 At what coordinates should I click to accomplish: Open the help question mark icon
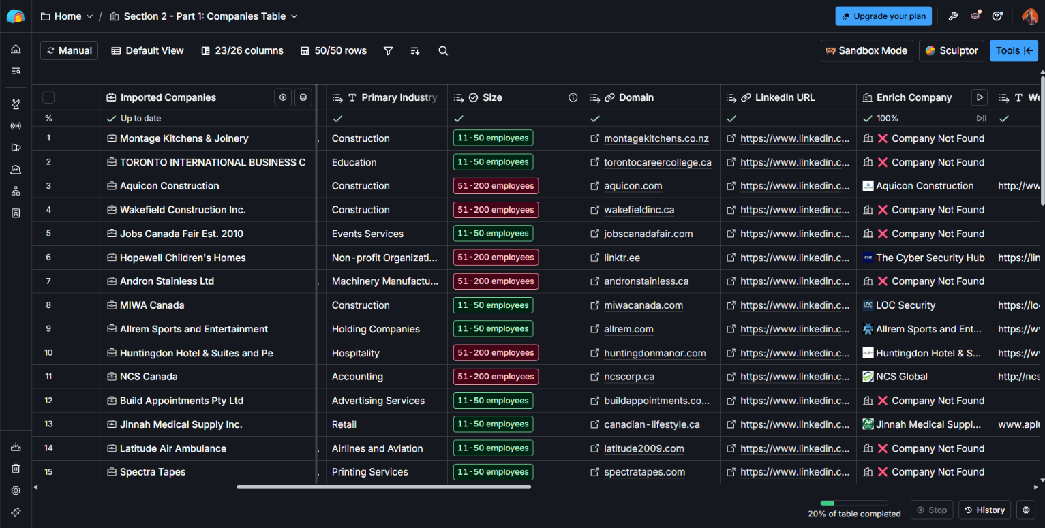point(997,16)
